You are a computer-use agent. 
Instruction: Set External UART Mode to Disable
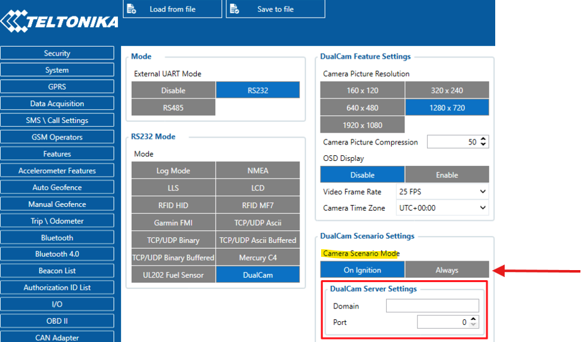pos(173,90)
